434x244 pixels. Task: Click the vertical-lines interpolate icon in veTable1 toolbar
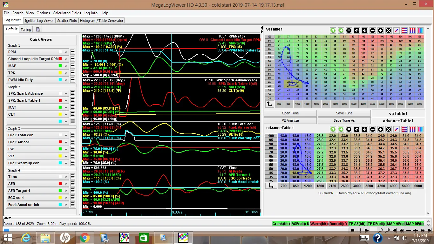(412, 30)
